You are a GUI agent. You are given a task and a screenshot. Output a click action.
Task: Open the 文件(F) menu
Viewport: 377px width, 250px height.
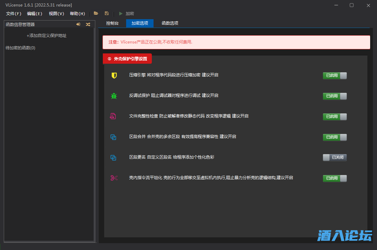click(14, 14)
